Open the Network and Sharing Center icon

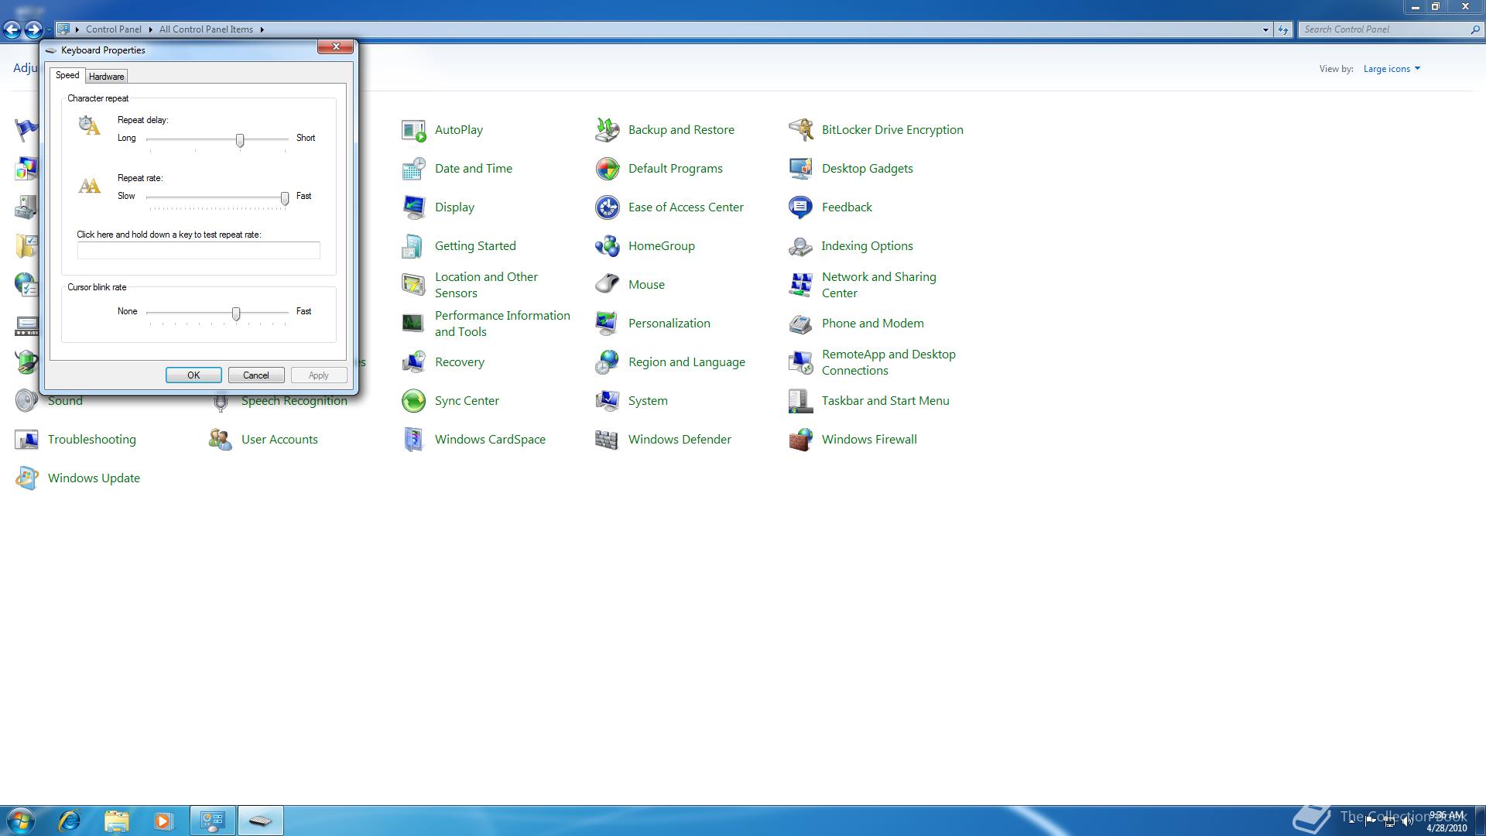[800, 285]
